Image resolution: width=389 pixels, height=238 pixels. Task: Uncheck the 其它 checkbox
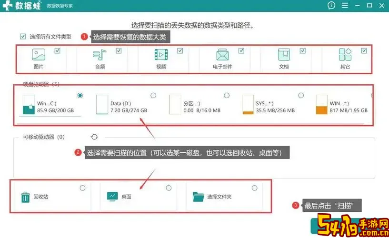click(x=364, y=51)
